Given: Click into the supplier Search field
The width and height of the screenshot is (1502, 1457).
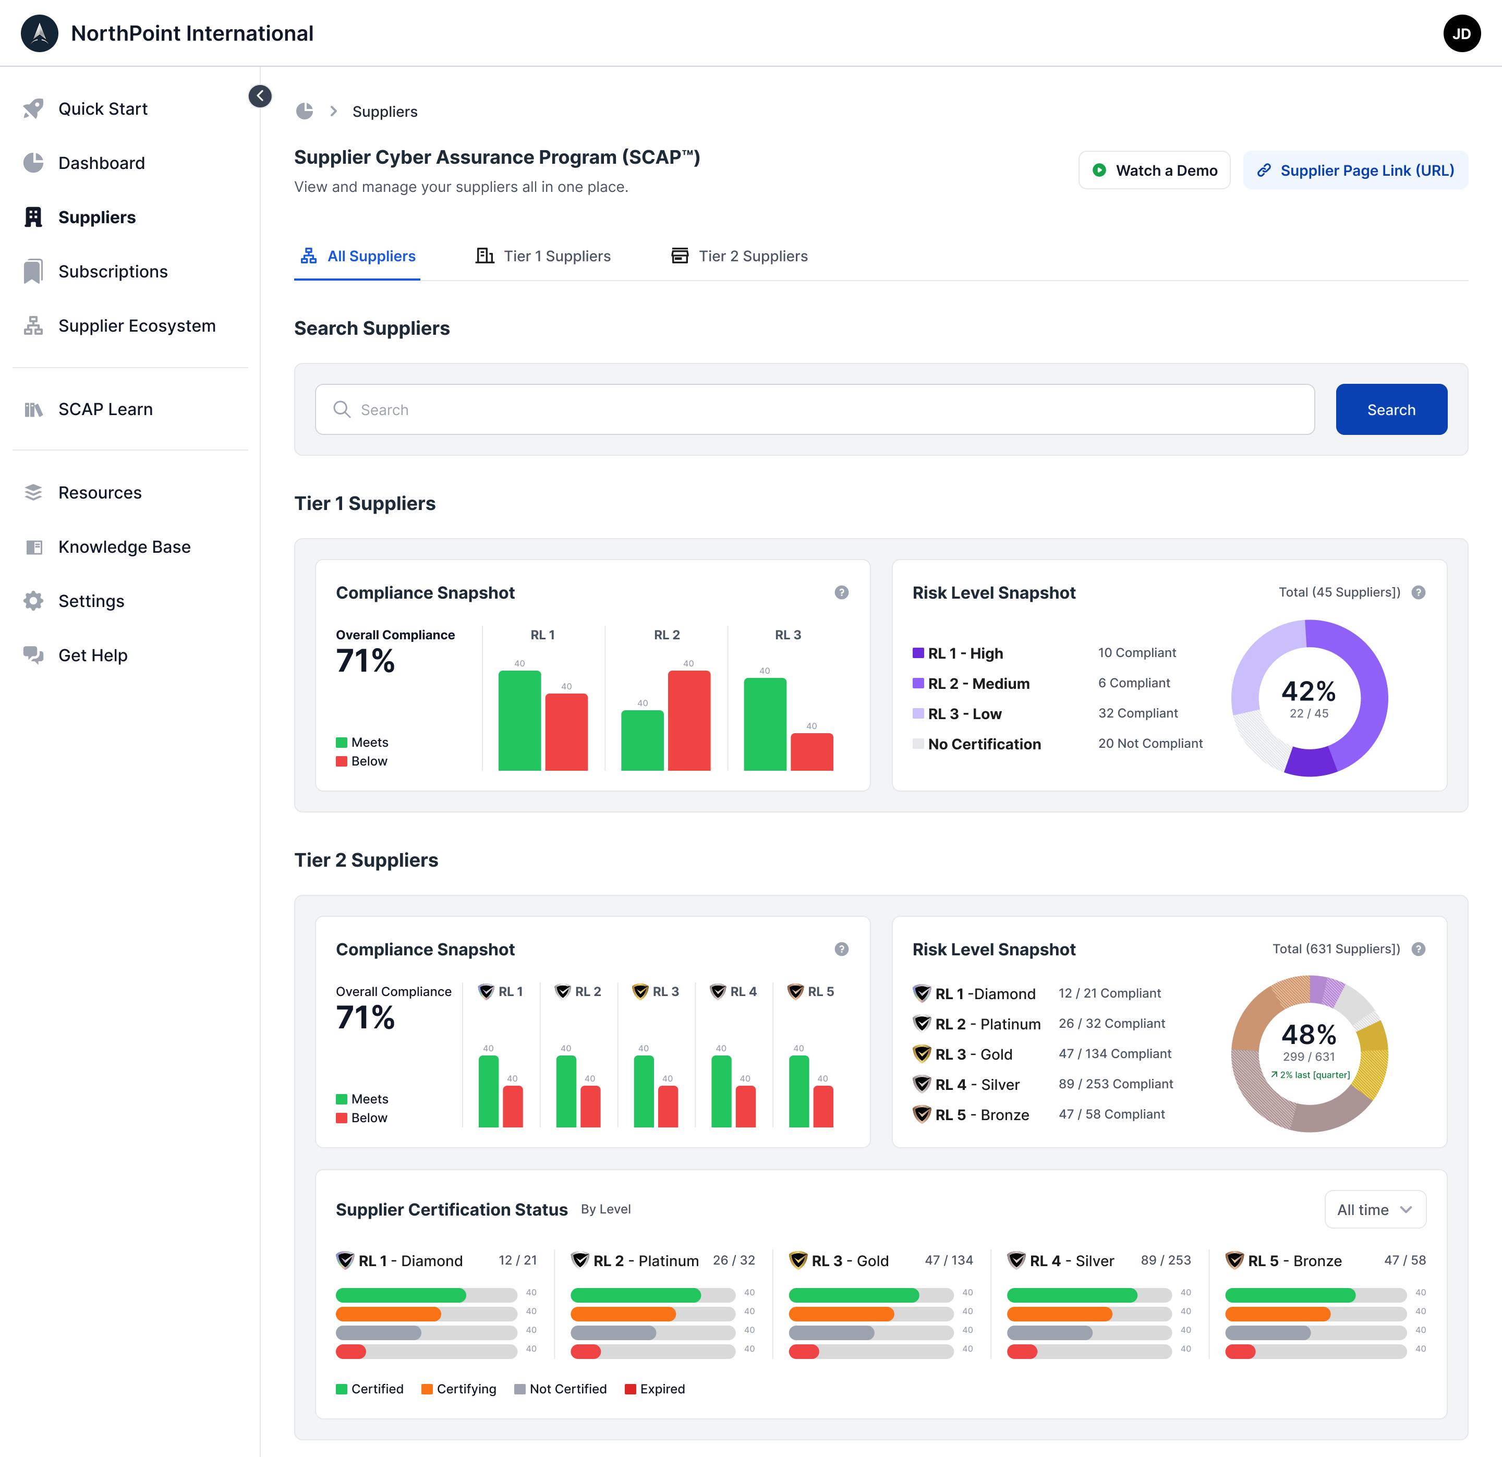Looking at the screenshot, I should pyautogui.click(x=814, y=409).
